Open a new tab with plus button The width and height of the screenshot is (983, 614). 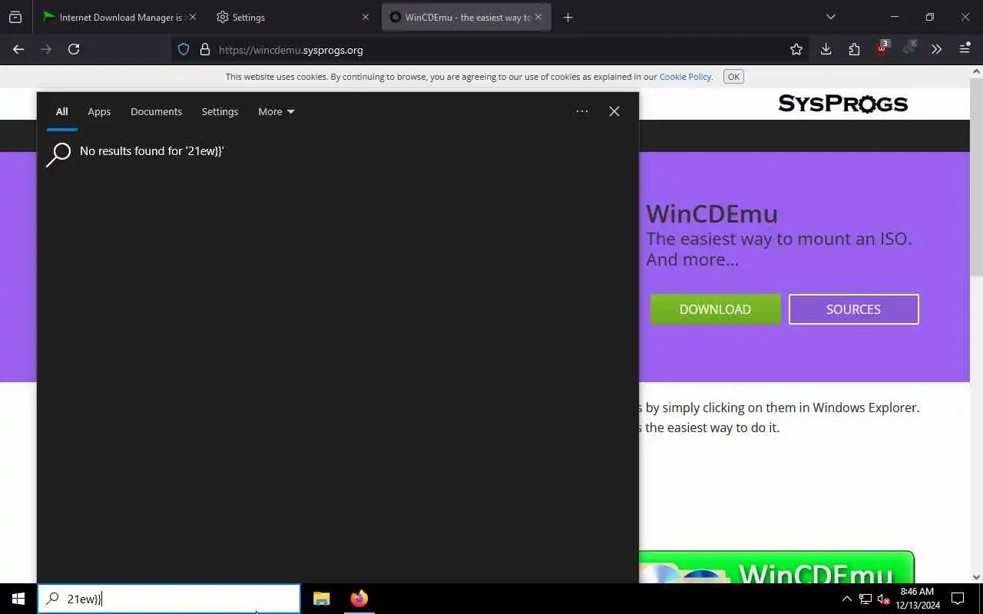568,17
